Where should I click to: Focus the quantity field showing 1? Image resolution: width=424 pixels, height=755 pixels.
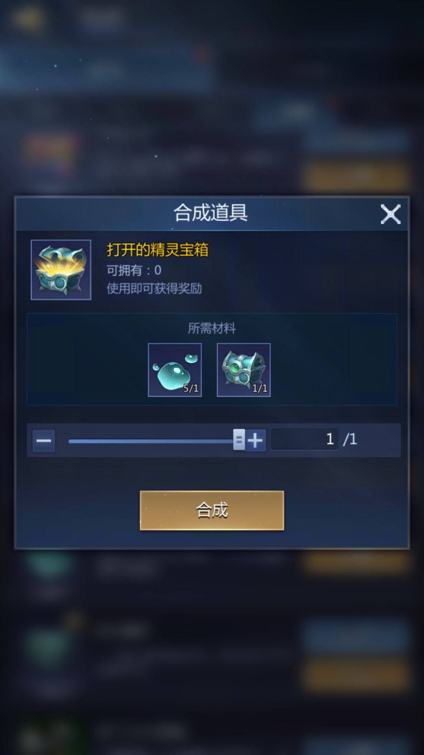click(305, 439)
